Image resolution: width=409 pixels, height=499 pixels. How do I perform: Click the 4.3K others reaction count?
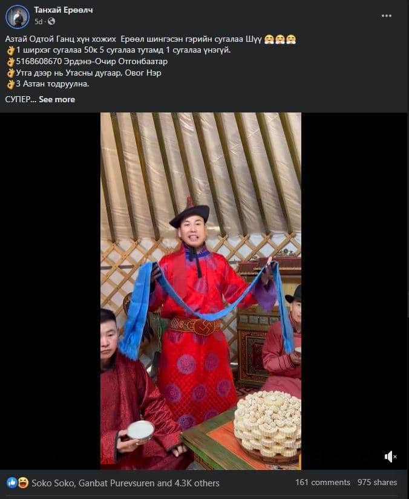pyautogui.click(x=197, y=483)
